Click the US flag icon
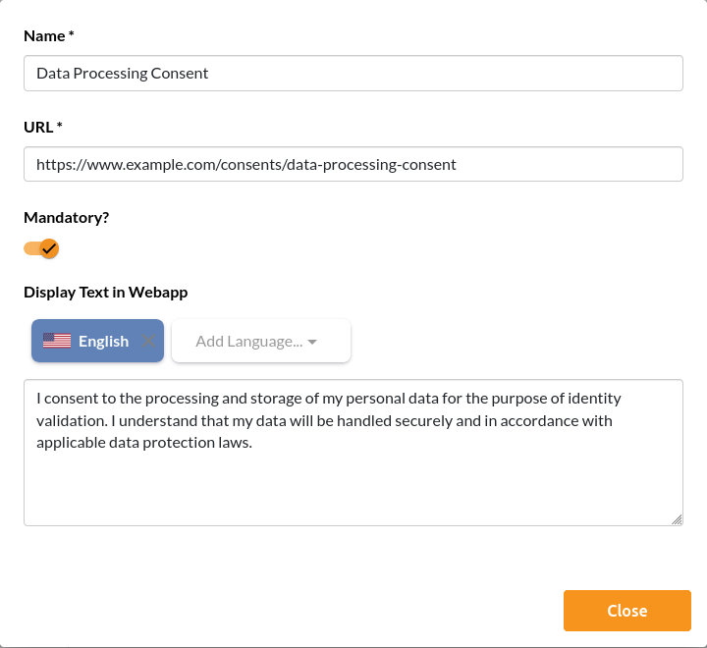Screen dimensions: 707x648 56,341
